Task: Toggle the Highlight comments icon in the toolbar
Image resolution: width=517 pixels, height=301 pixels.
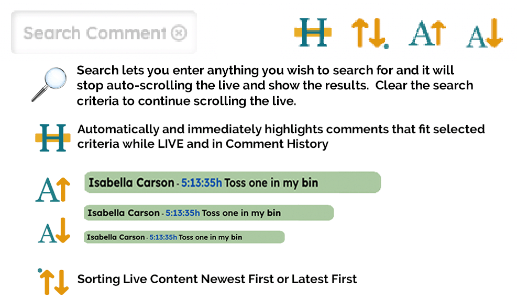Action: 313,32
